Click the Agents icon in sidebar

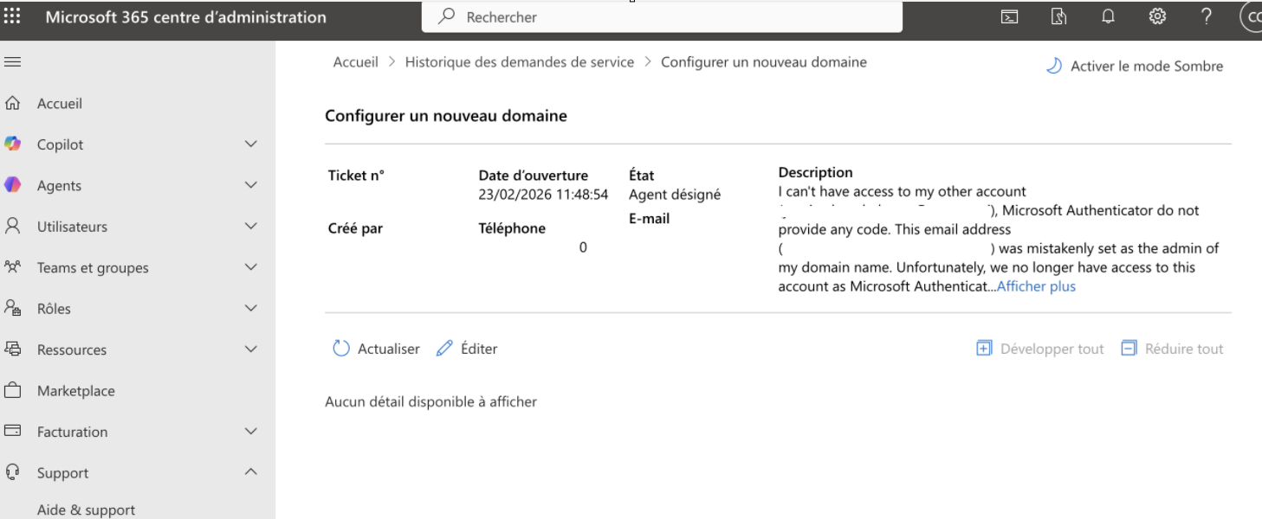pyautogui.click(x=13, y=185)
